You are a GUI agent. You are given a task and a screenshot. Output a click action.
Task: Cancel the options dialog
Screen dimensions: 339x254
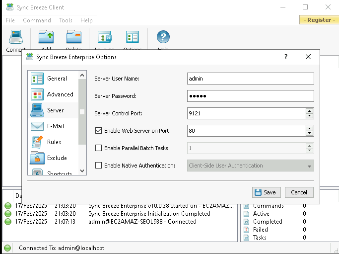coord(299,192)
